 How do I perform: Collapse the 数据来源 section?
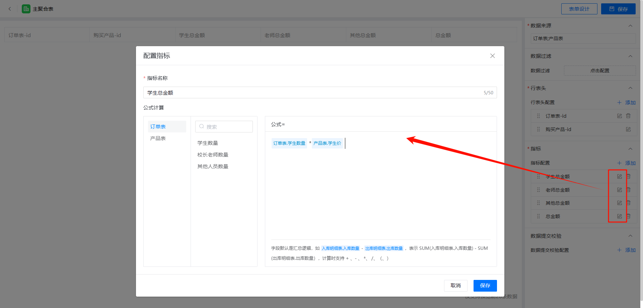630,26
